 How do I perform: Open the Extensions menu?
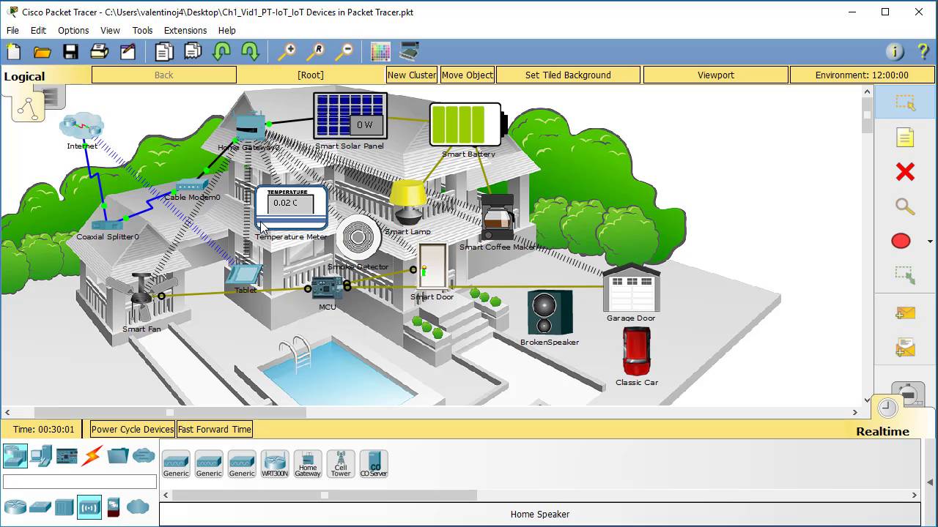(185, 30)
